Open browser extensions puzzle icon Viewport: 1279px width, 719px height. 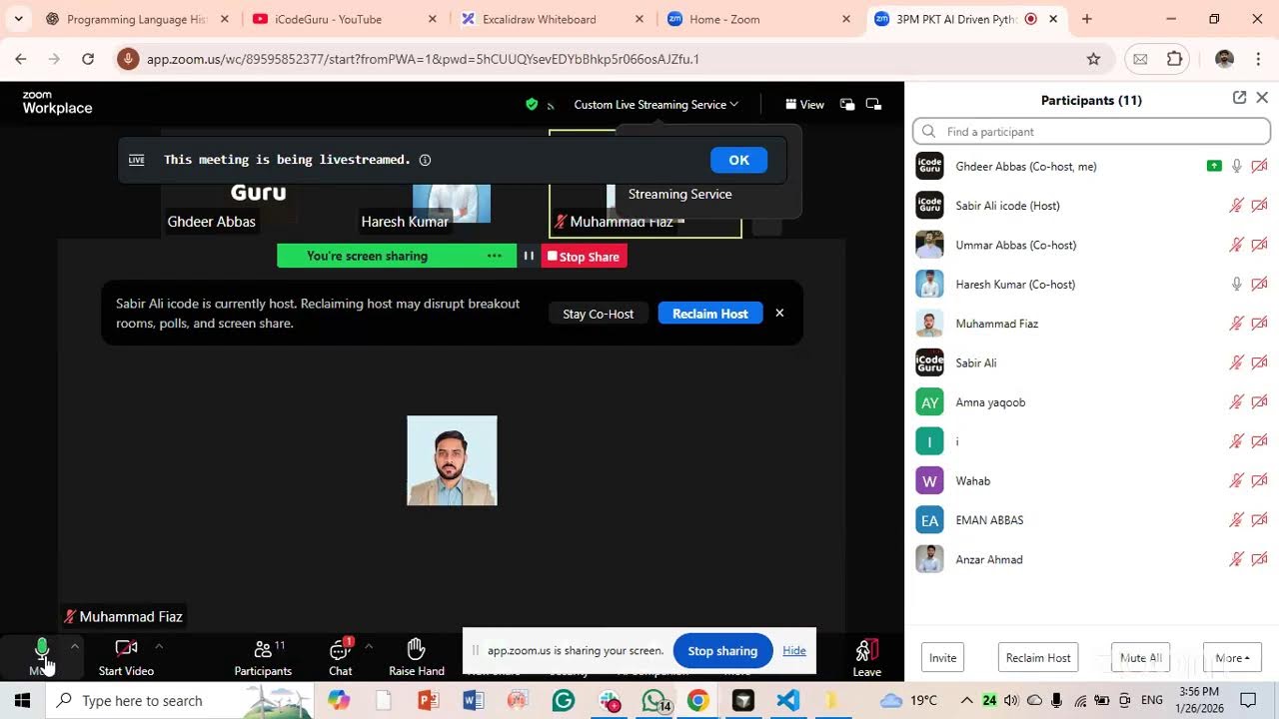(1174, 59)
